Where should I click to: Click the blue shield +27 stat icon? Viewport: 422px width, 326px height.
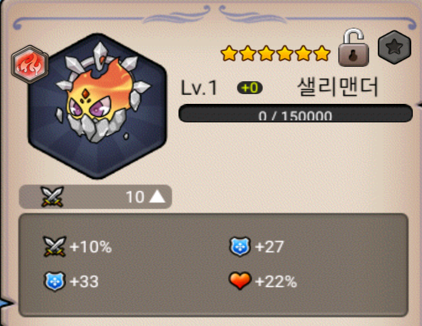click(240, 246)
